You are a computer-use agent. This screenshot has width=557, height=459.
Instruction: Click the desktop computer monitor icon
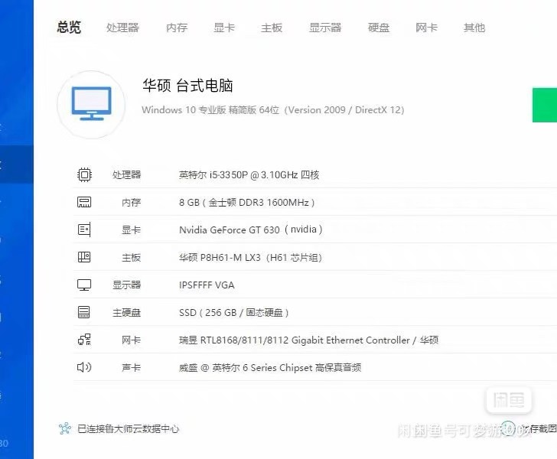tap(91, 105)
